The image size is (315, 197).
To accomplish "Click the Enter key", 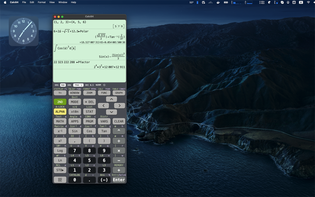I will coord(119,180).
